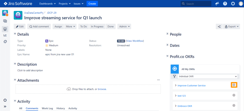Open the sidebar Reports chart icon
Image resolution: width=244 pixels, height=111 pixels.
pos(5,35)
